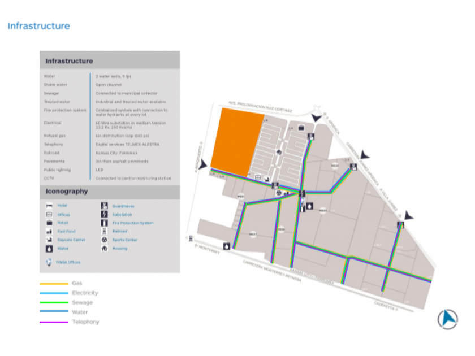Click the Hotel bed icon in Iconography
This screenshot has height=356, width=475.
click(x=49, y=206)
